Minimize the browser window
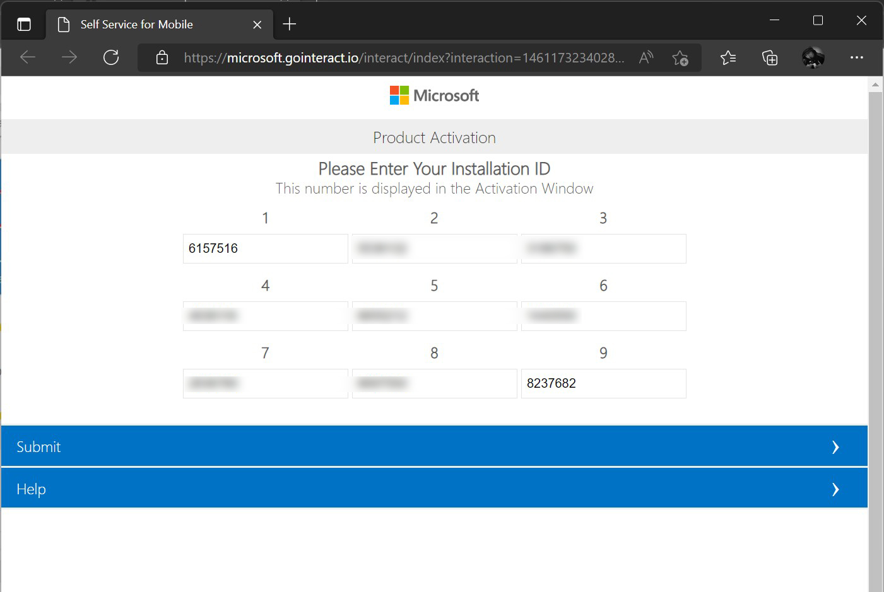 pos(775,20)
